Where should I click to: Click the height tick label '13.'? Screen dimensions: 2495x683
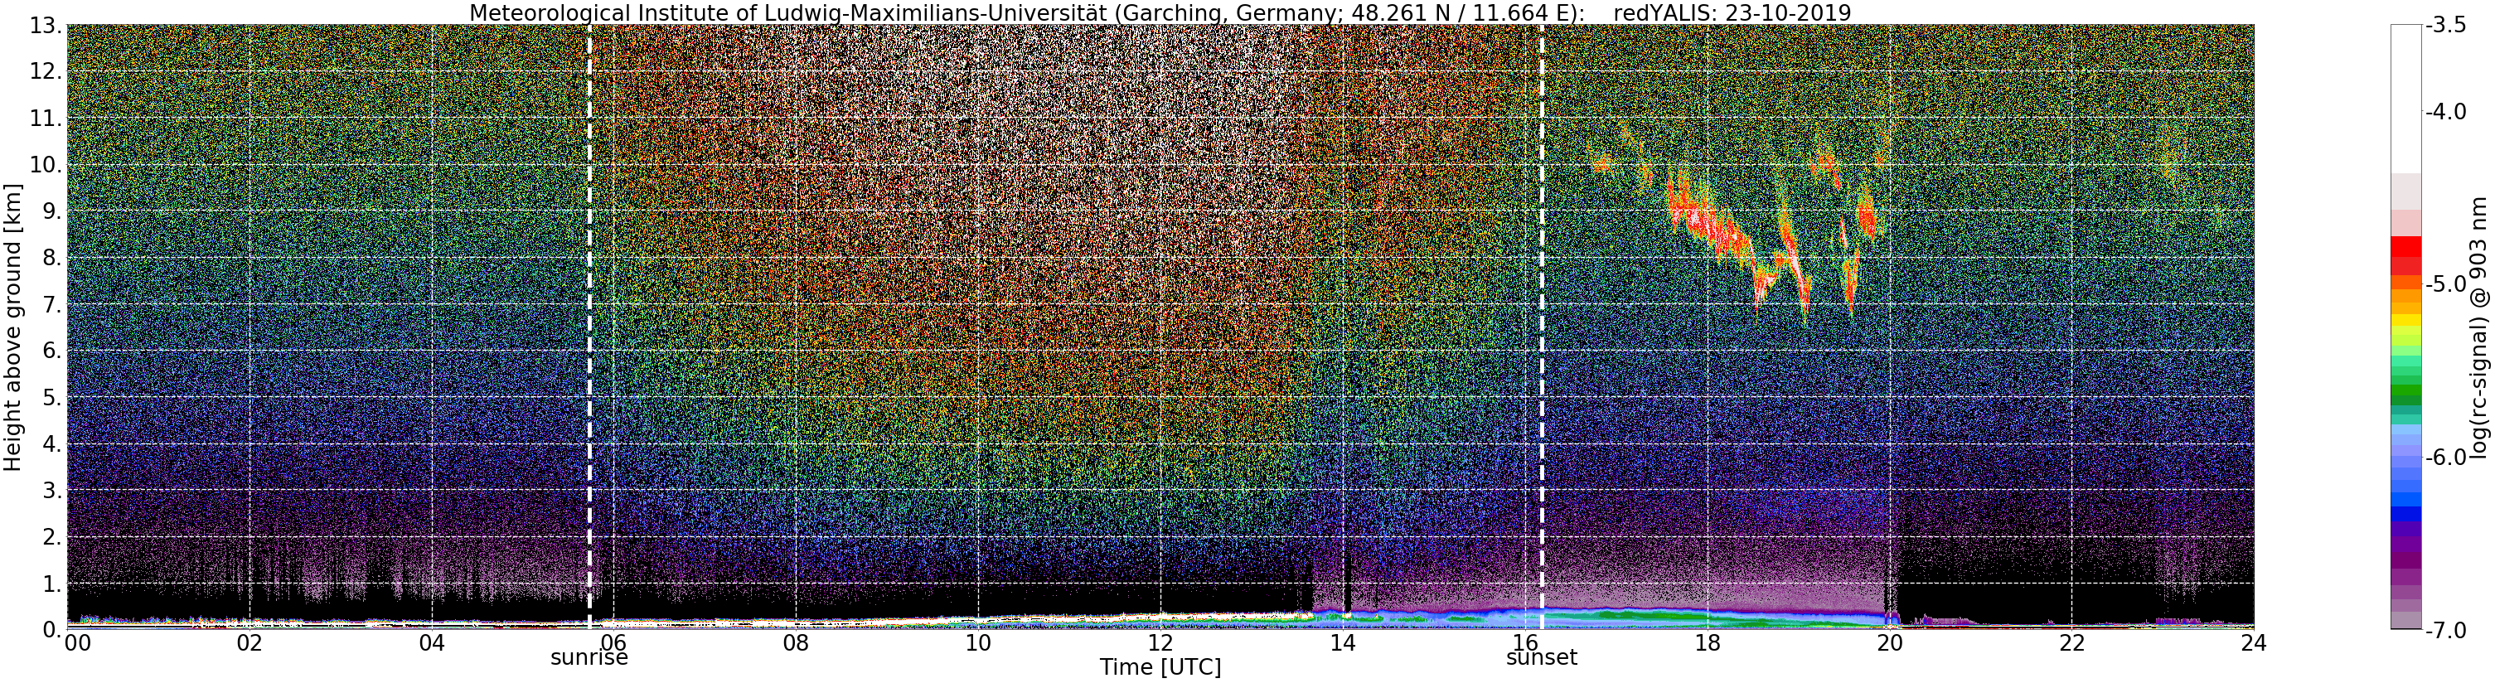[45, 25]
